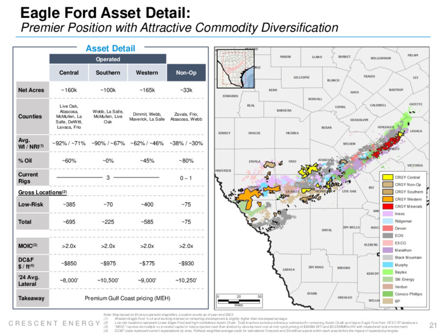Click the Zavala, Frio, Atascosa, Webb counties cell

186,117
